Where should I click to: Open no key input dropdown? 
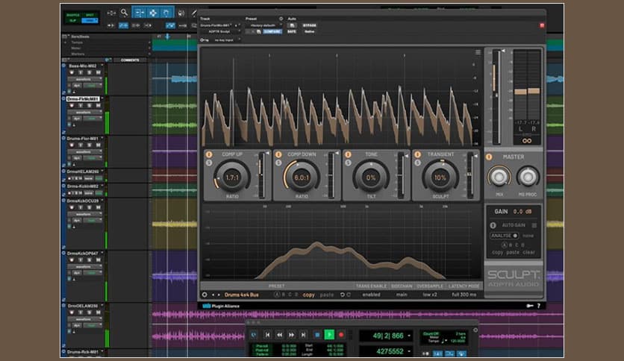[225, 40]
